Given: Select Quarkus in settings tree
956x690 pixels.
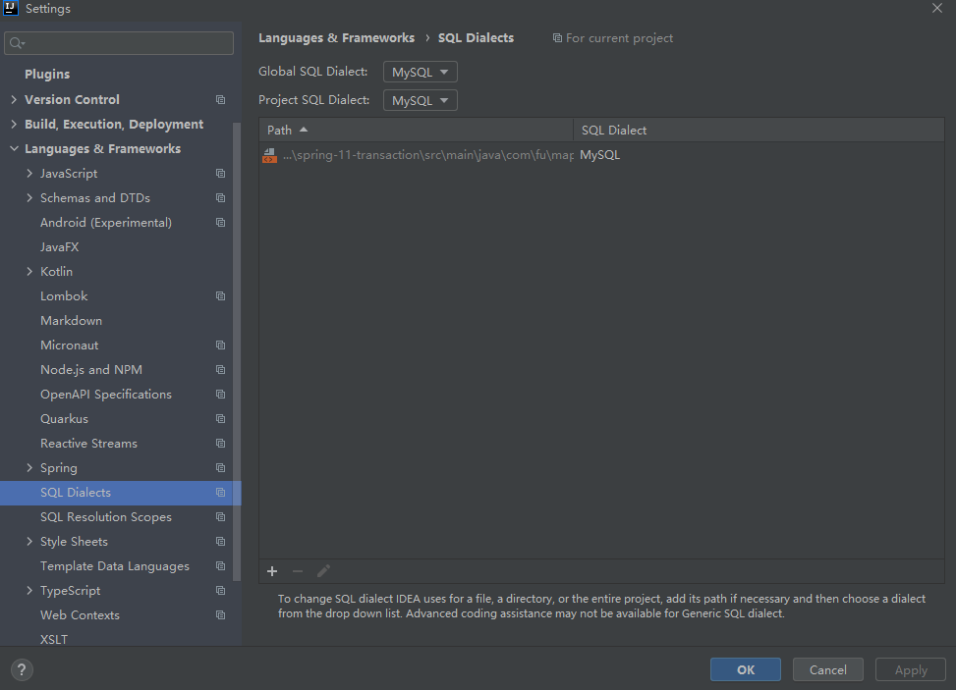Looking at the screenshot, I should [64, 419].
